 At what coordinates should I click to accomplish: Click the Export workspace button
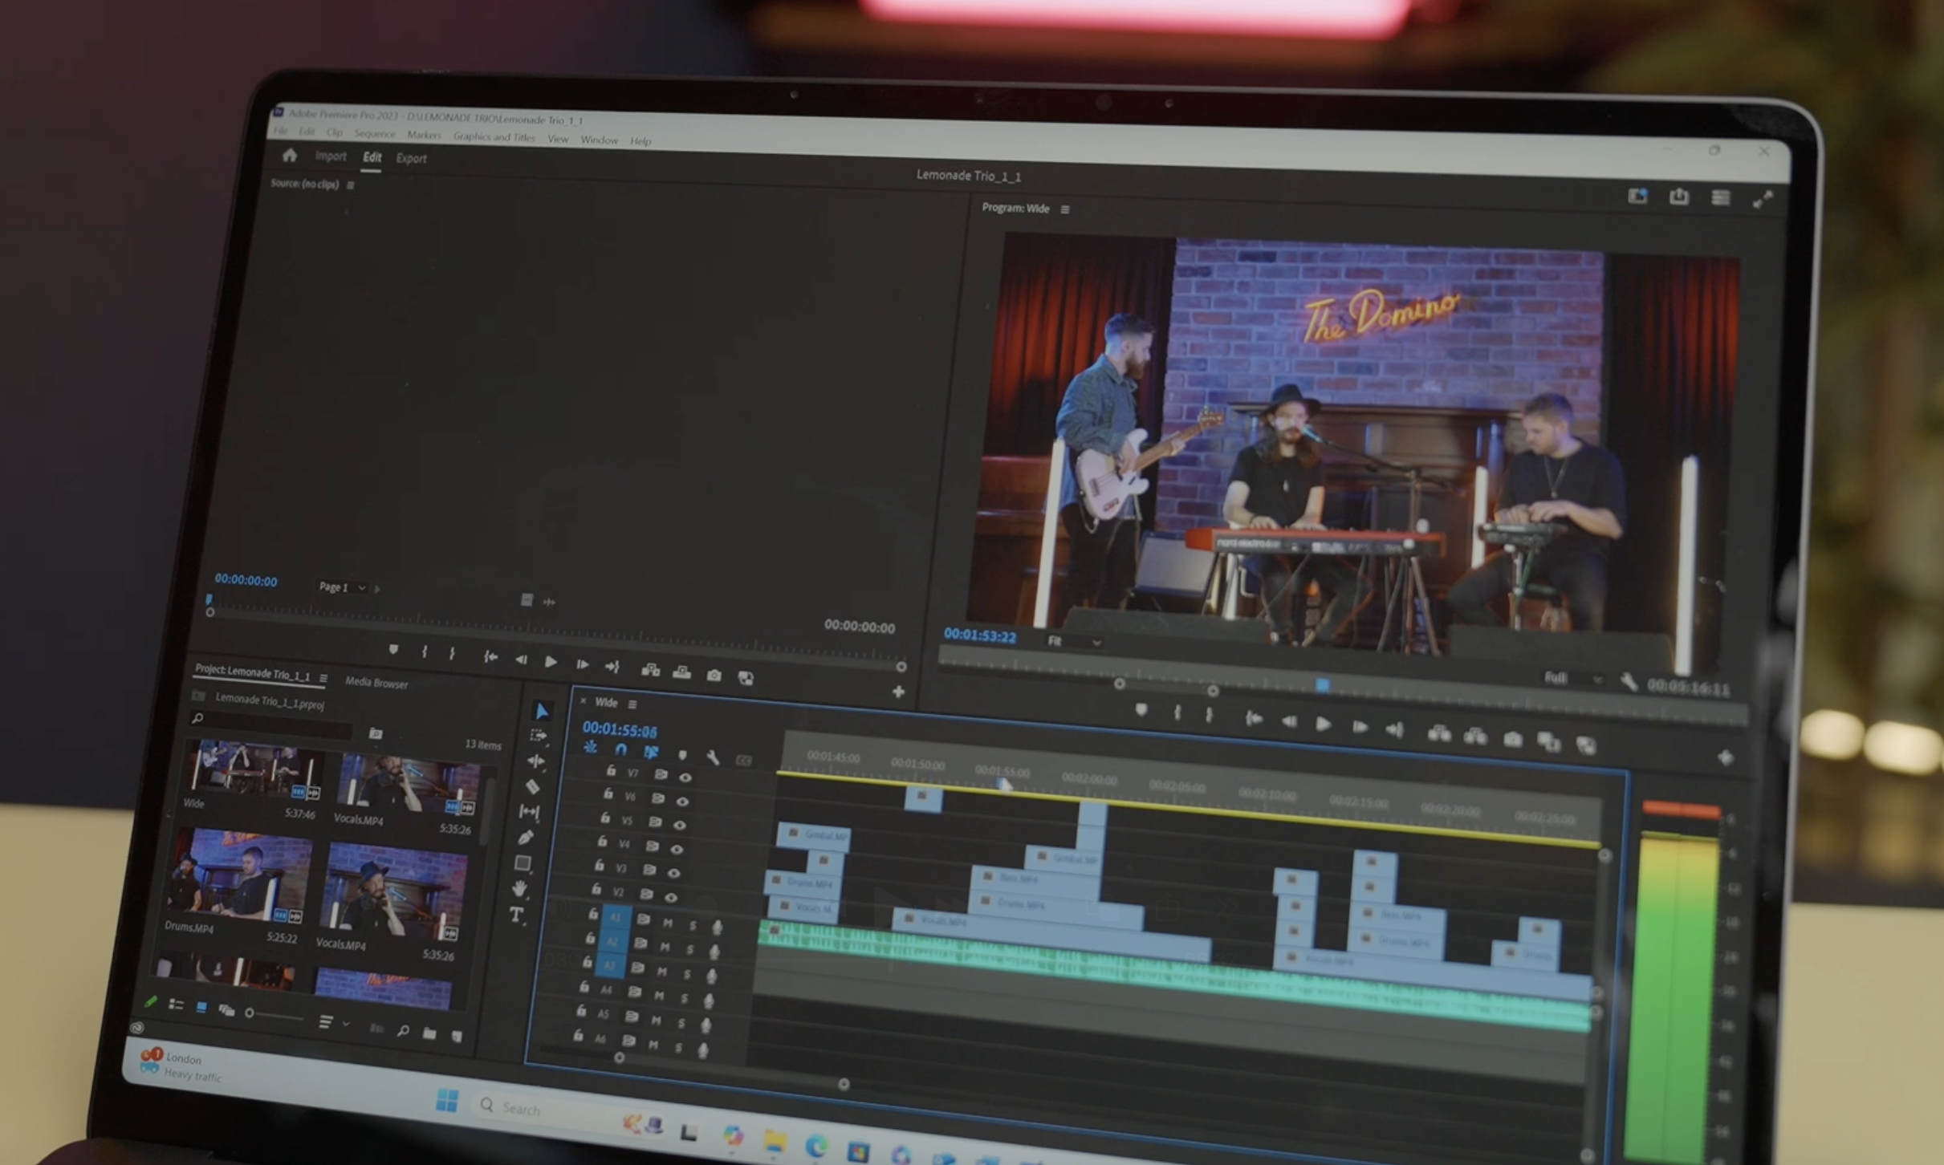click(411, 159)
